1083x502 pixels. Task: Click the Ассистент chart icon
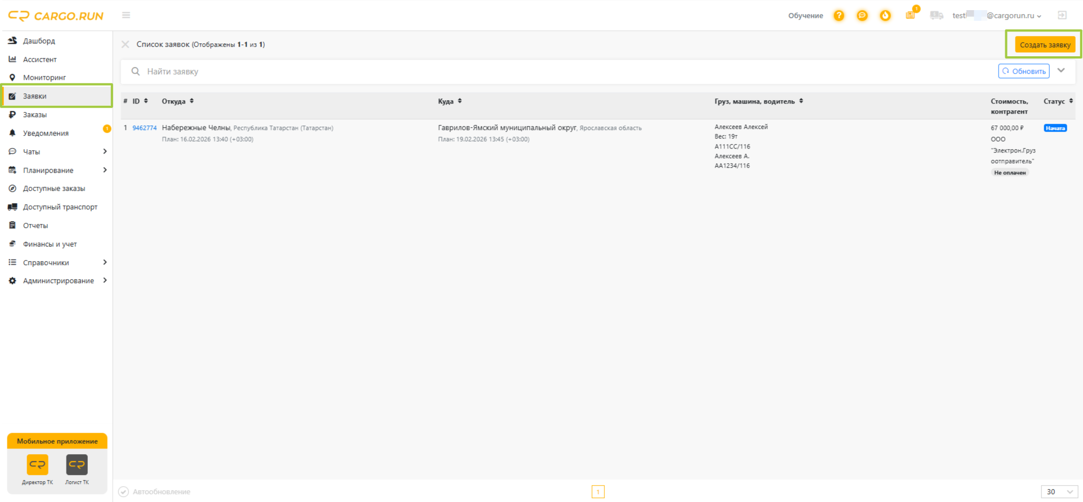click(12, 59)
